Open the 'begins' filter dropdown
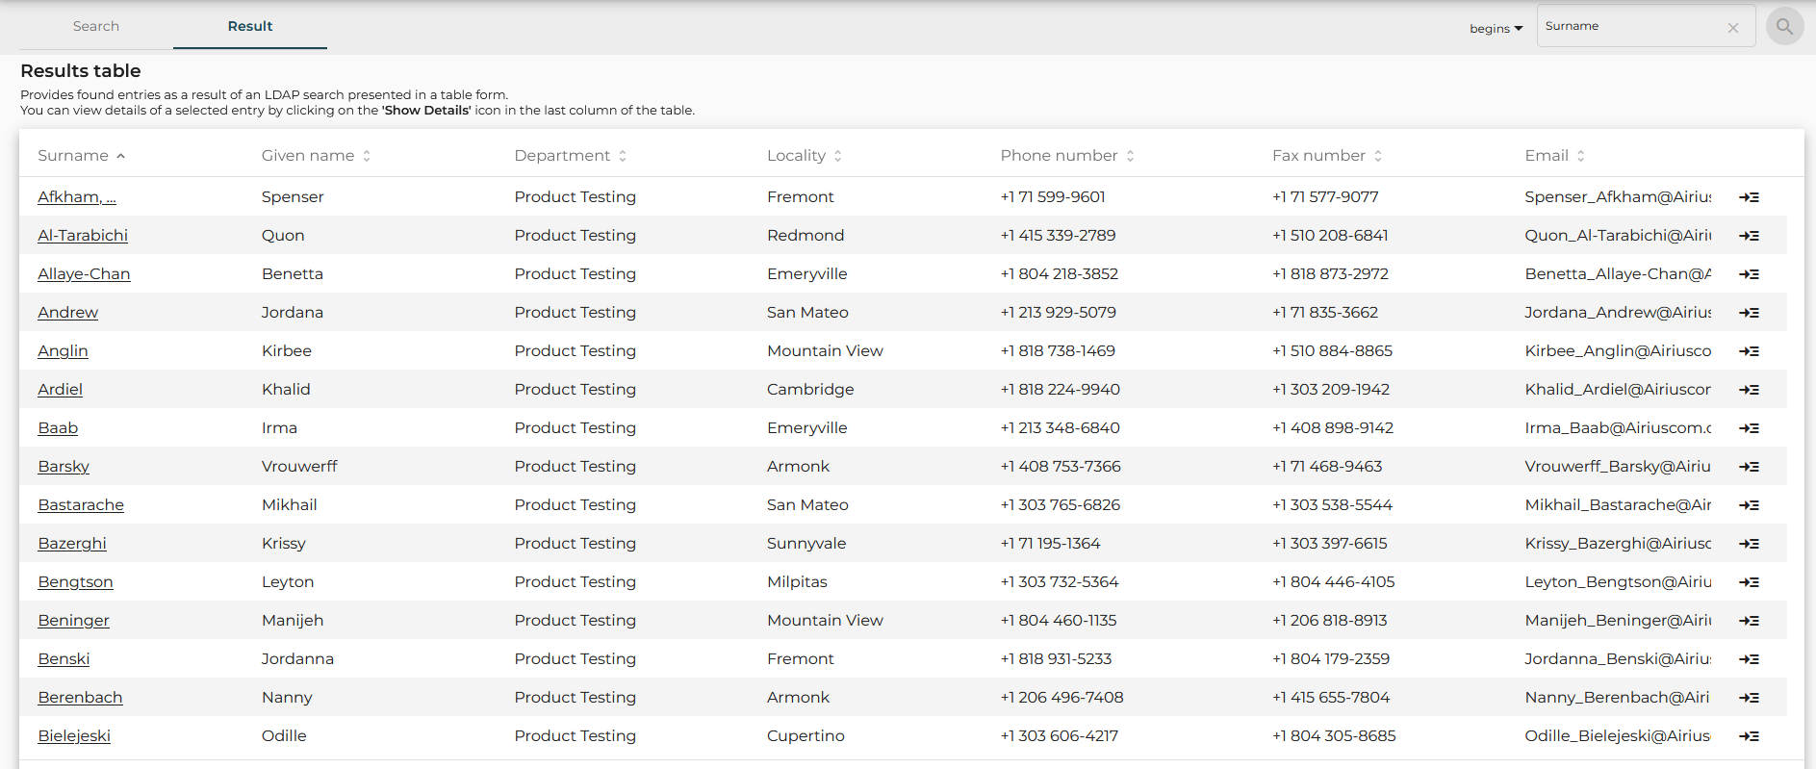The image size is (1816, 769). (1496, 29)
